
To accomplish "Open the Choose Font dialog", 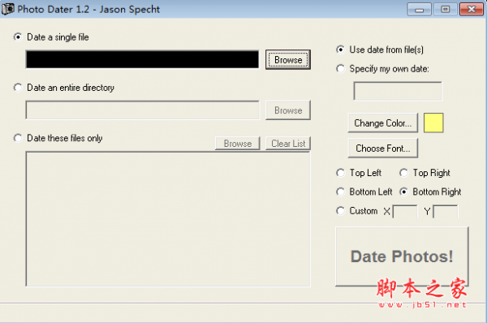I will pos(382,149).
